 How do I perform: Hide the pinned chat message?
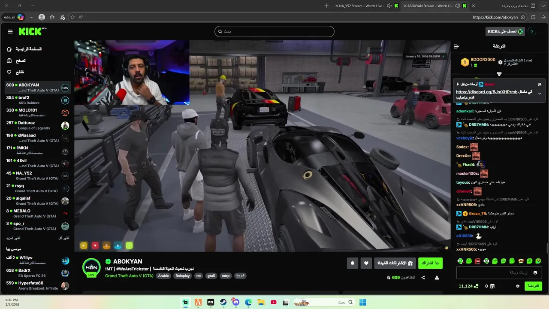(540, 84)
